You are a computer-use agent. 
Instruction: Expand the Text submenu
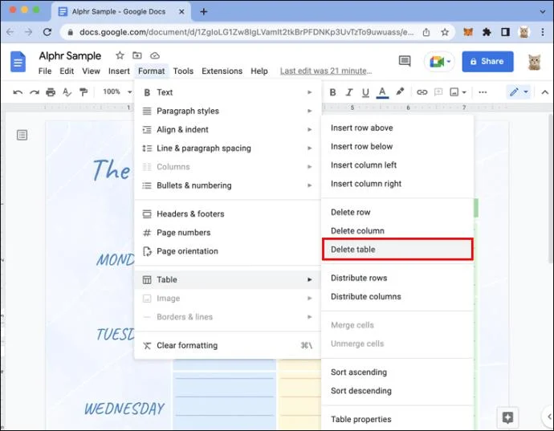[227, 92]
